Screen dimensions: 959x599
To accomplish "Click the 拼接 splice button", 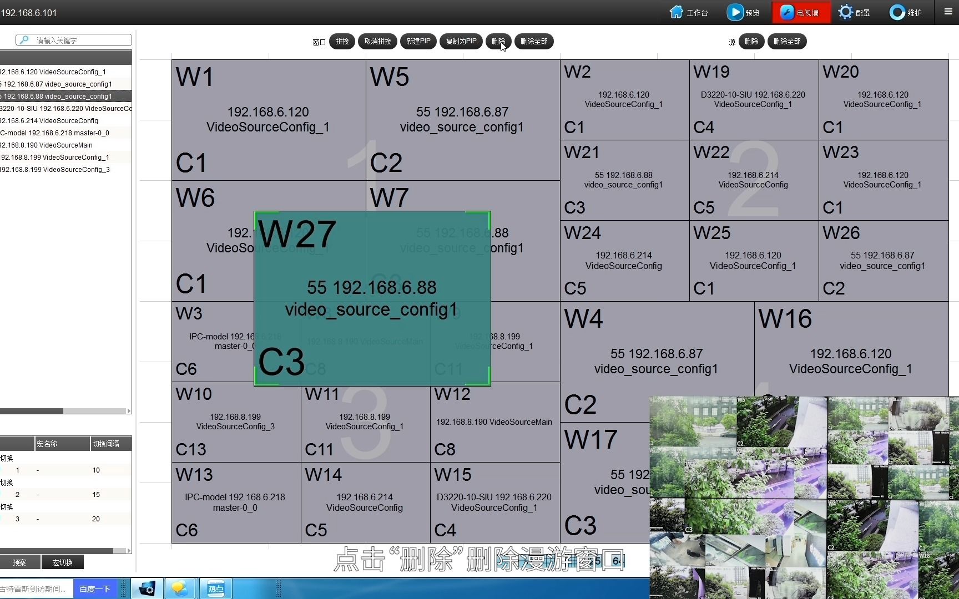I will (x=342, y=41).
